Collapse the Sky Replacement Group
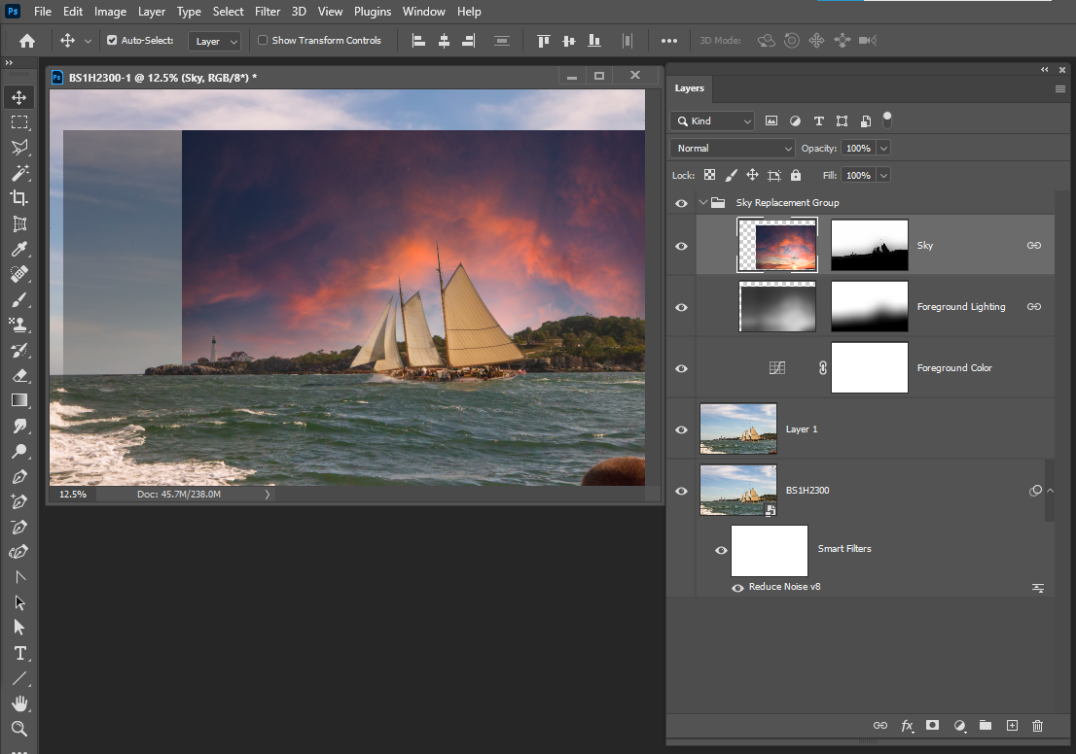The height and width of the screenshot is (754, 1076). (x=703, y=202)
